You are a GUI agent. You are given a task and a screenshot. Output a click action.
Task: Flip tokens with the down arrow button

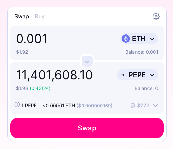pyautogui.click(x=87, y=61)
